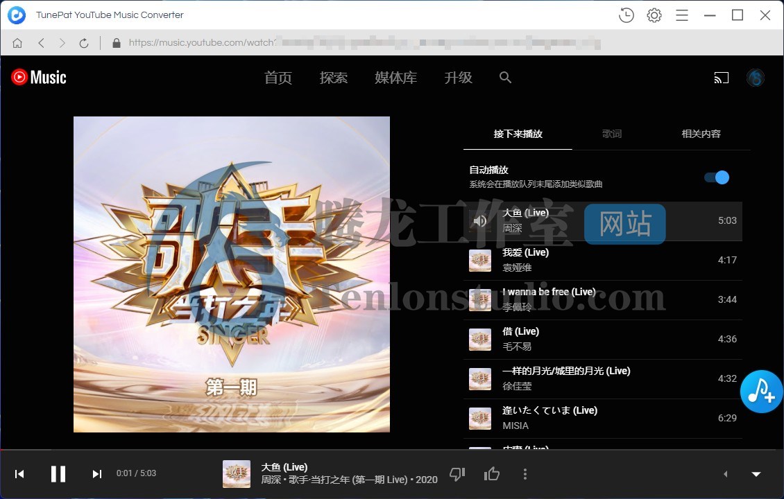Play 逢いたくていま (Live) by MISIA
The height and width of the screenshot is (499, 784).
pos(602,418)
